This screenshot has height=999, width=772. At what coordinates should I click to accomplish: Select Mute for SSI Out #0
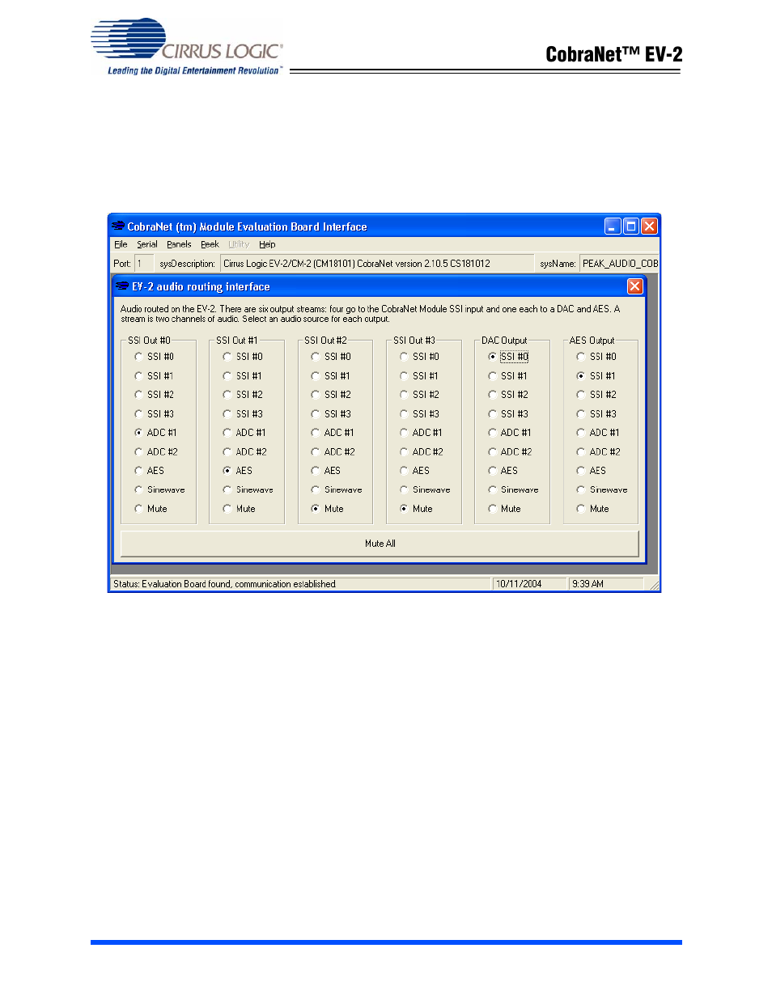coord(138,509)
